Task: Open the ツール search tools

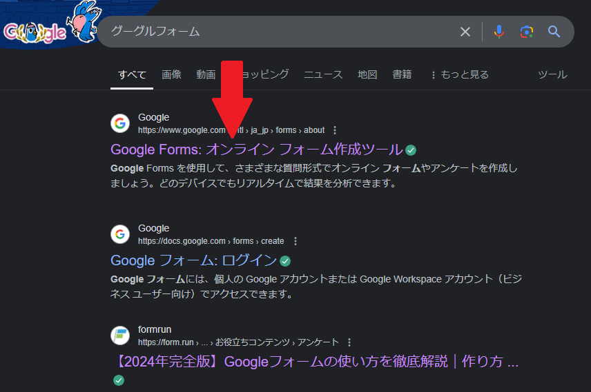Action: (x=552, y=74)
